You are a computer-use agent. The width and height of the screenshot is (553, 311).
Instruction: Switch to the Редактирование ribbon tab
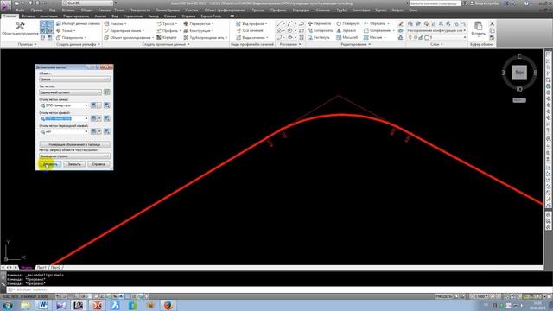click(x=76, y=16)
